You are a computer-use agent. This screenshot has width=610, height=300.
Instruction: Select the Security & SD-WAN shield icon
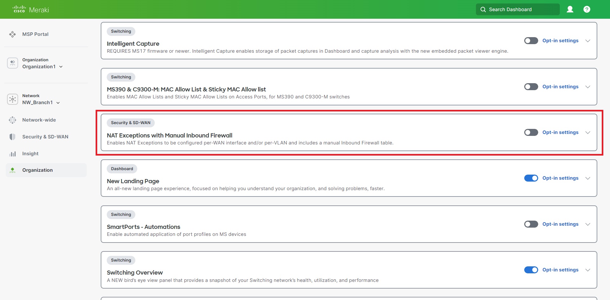click(12, 137)
